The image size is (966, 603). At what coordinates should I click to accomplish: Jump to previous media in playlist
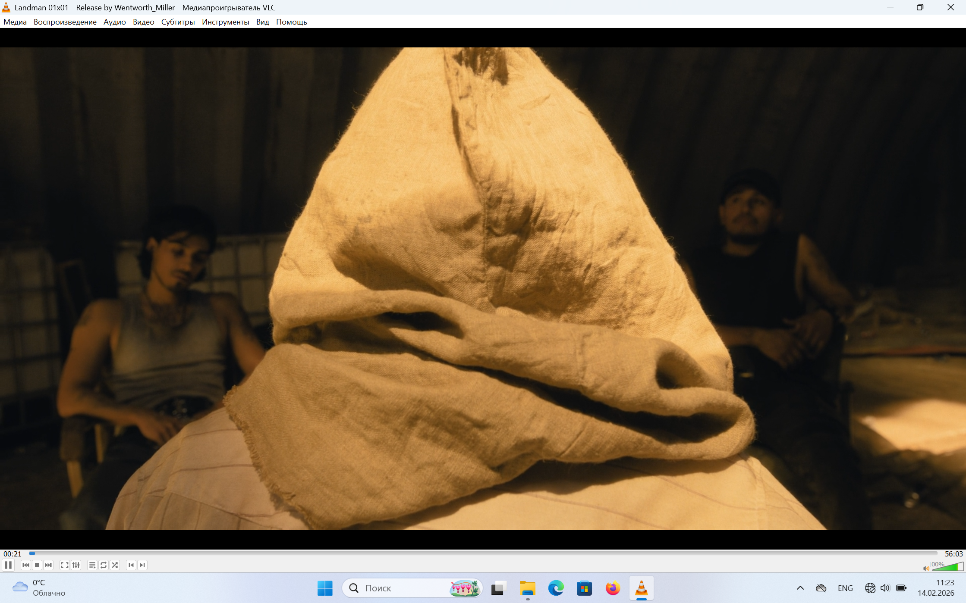click(26, 565)
